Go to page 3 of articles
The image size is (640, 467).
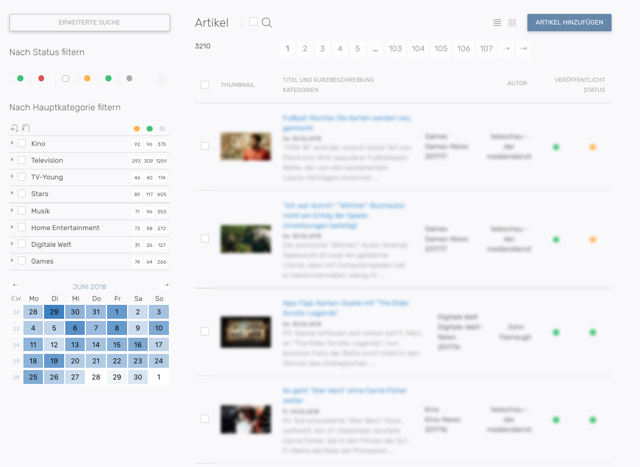coord(322,49)
